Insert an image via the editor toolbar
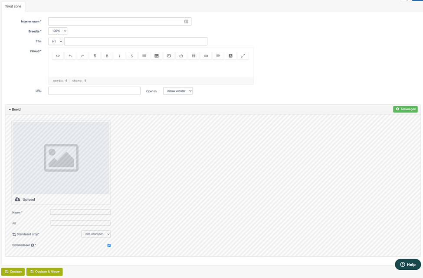 (x=157, y=56)
